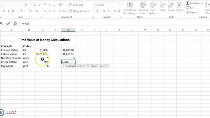
Task: Select cell with $1,610.51 in column G
Action: tap(69, 54)
